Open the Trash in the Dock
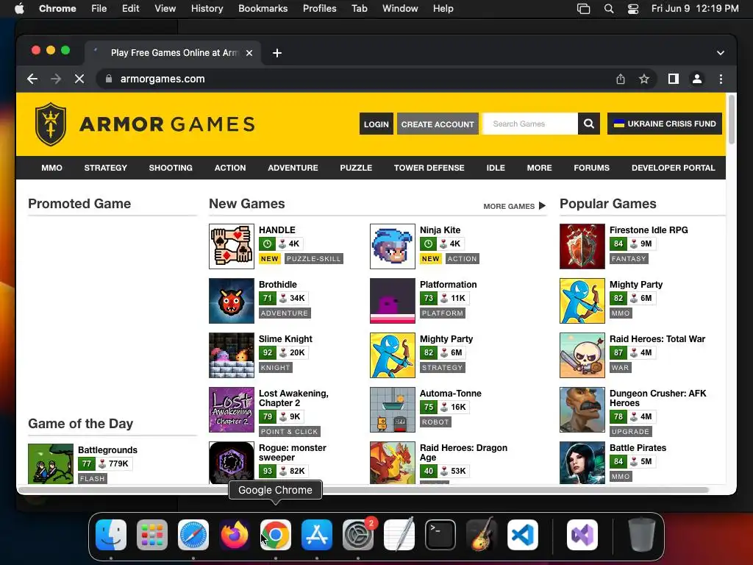753x565 pixels. pos(641,535)
